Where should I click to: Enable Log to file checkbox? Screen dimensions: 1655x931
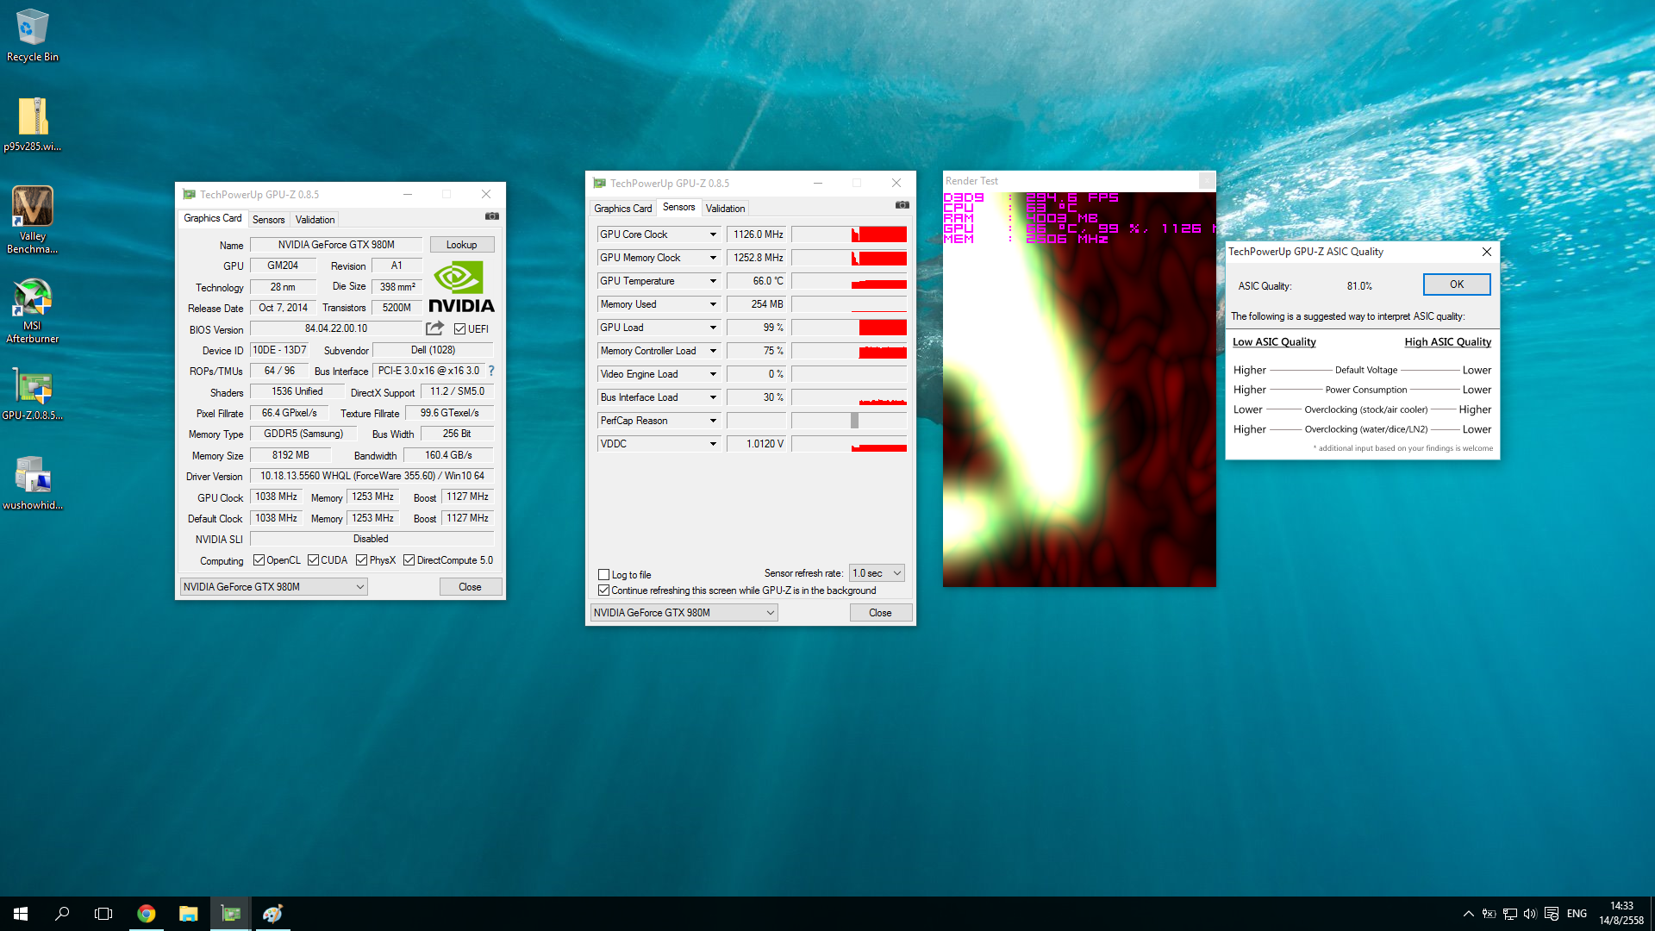click(x=604, y=575)
